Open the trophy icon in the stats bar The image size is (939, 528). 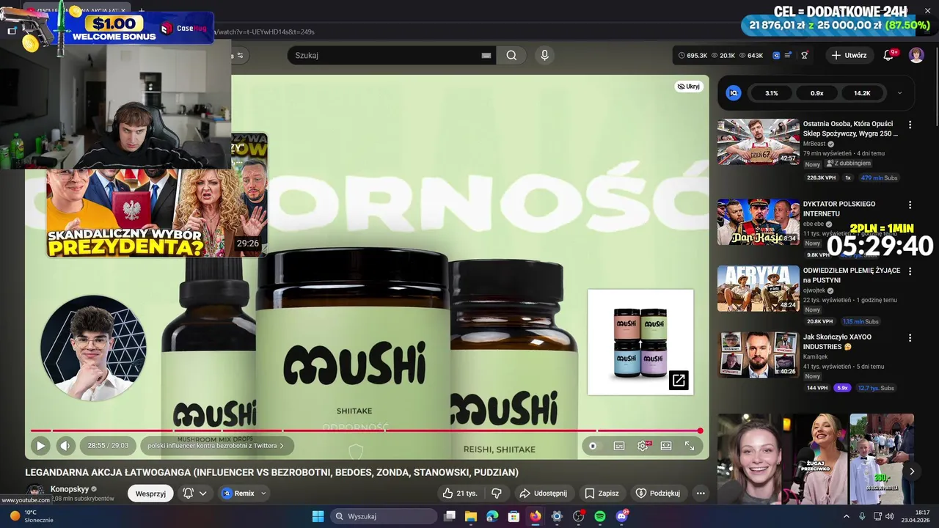point(804,55)
